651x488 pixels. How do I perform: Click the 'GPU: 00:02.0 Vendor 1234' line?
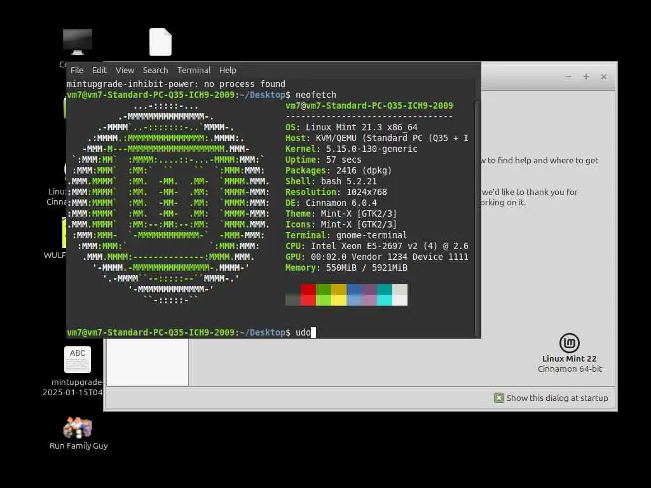click(376, 257)
